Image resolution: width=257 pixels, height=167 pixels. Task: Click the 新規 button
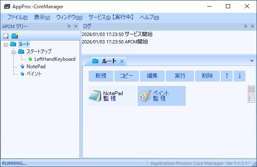[101, 76]
